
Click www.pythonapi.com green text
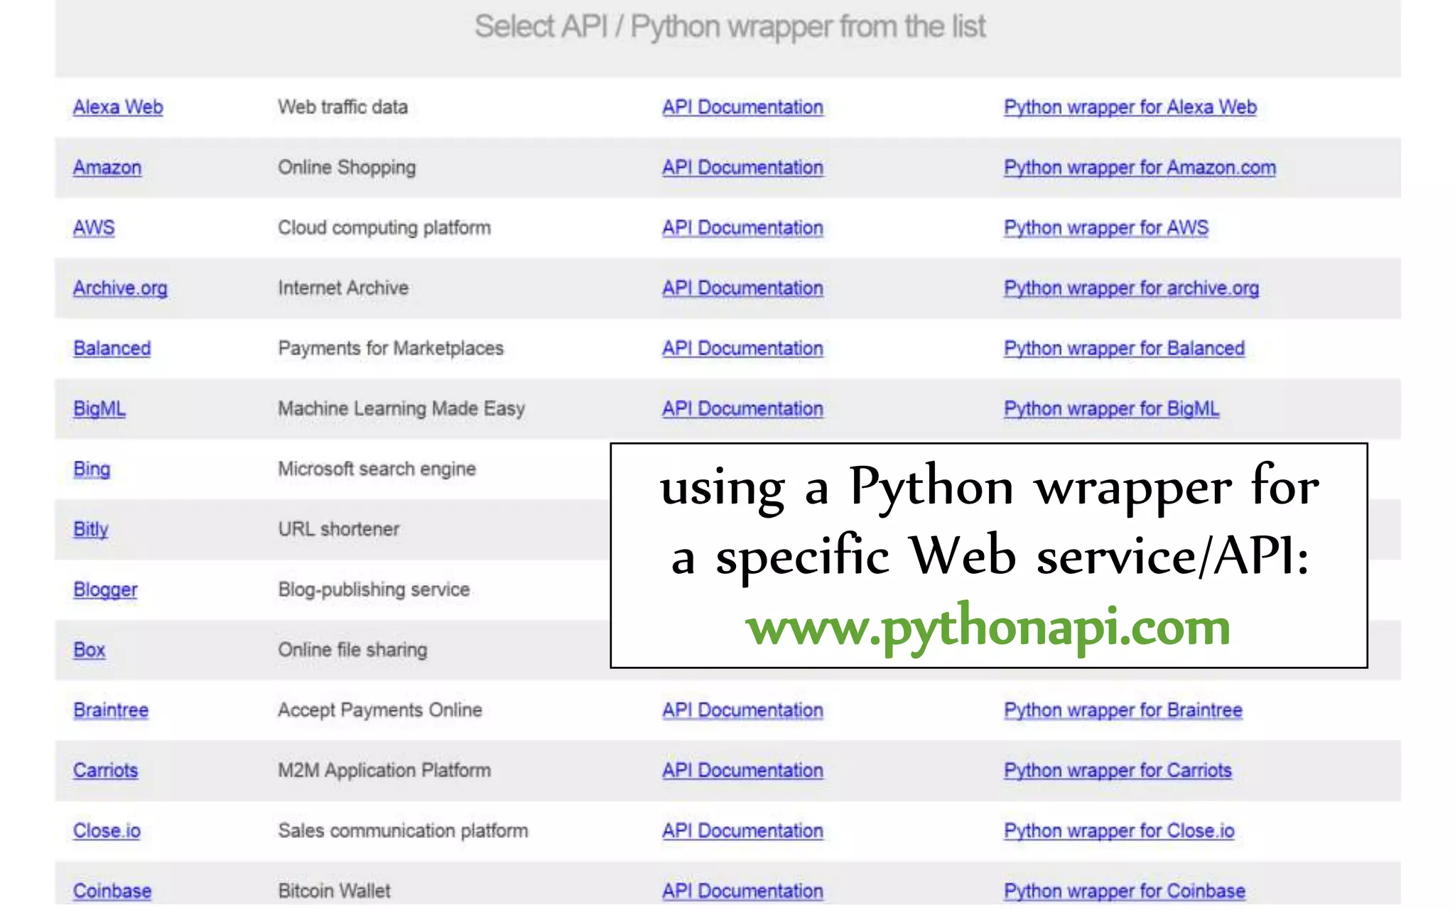coord(988,628)
